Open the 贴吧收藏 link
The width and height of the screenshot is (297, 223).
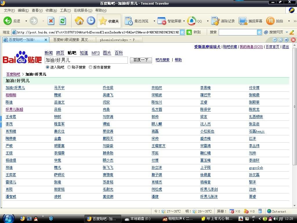230,47
